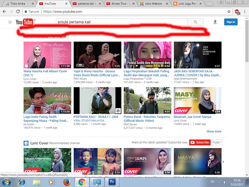Click the upload arrow icon

tap(215, 22)
